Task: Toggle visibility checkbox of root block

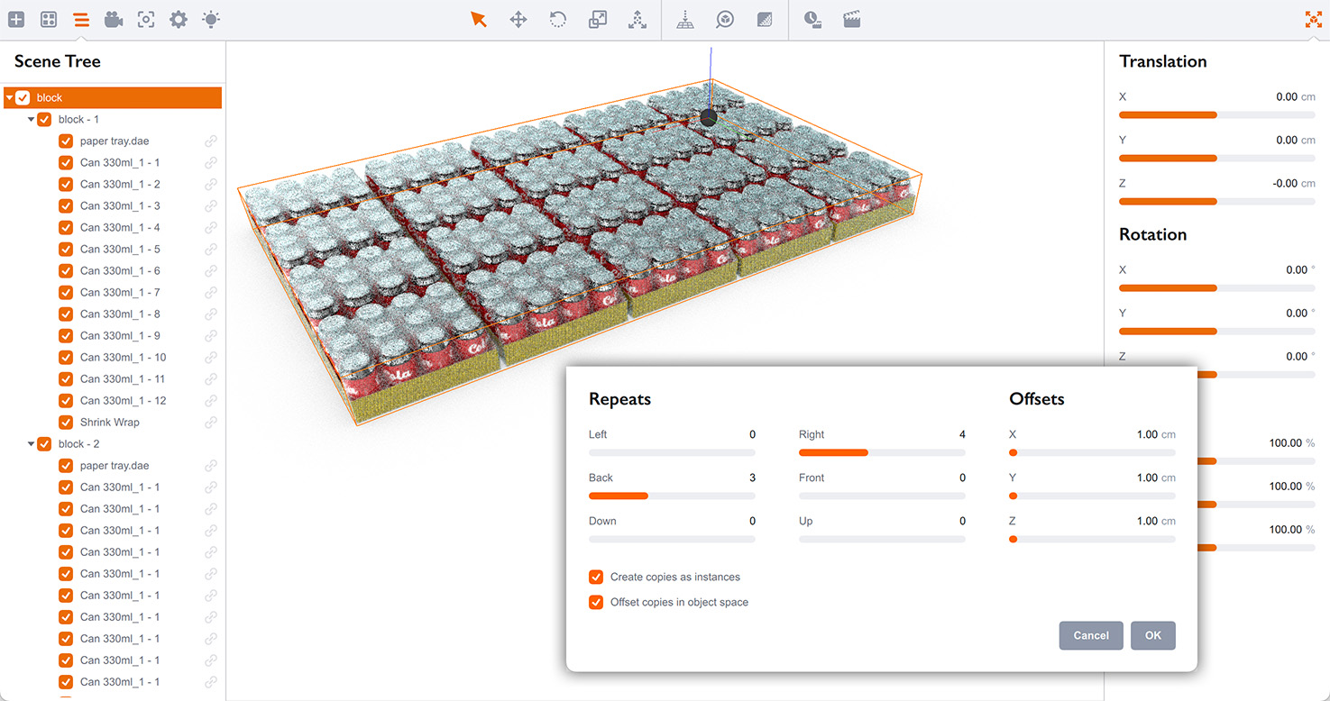Action: pos(23,97)
